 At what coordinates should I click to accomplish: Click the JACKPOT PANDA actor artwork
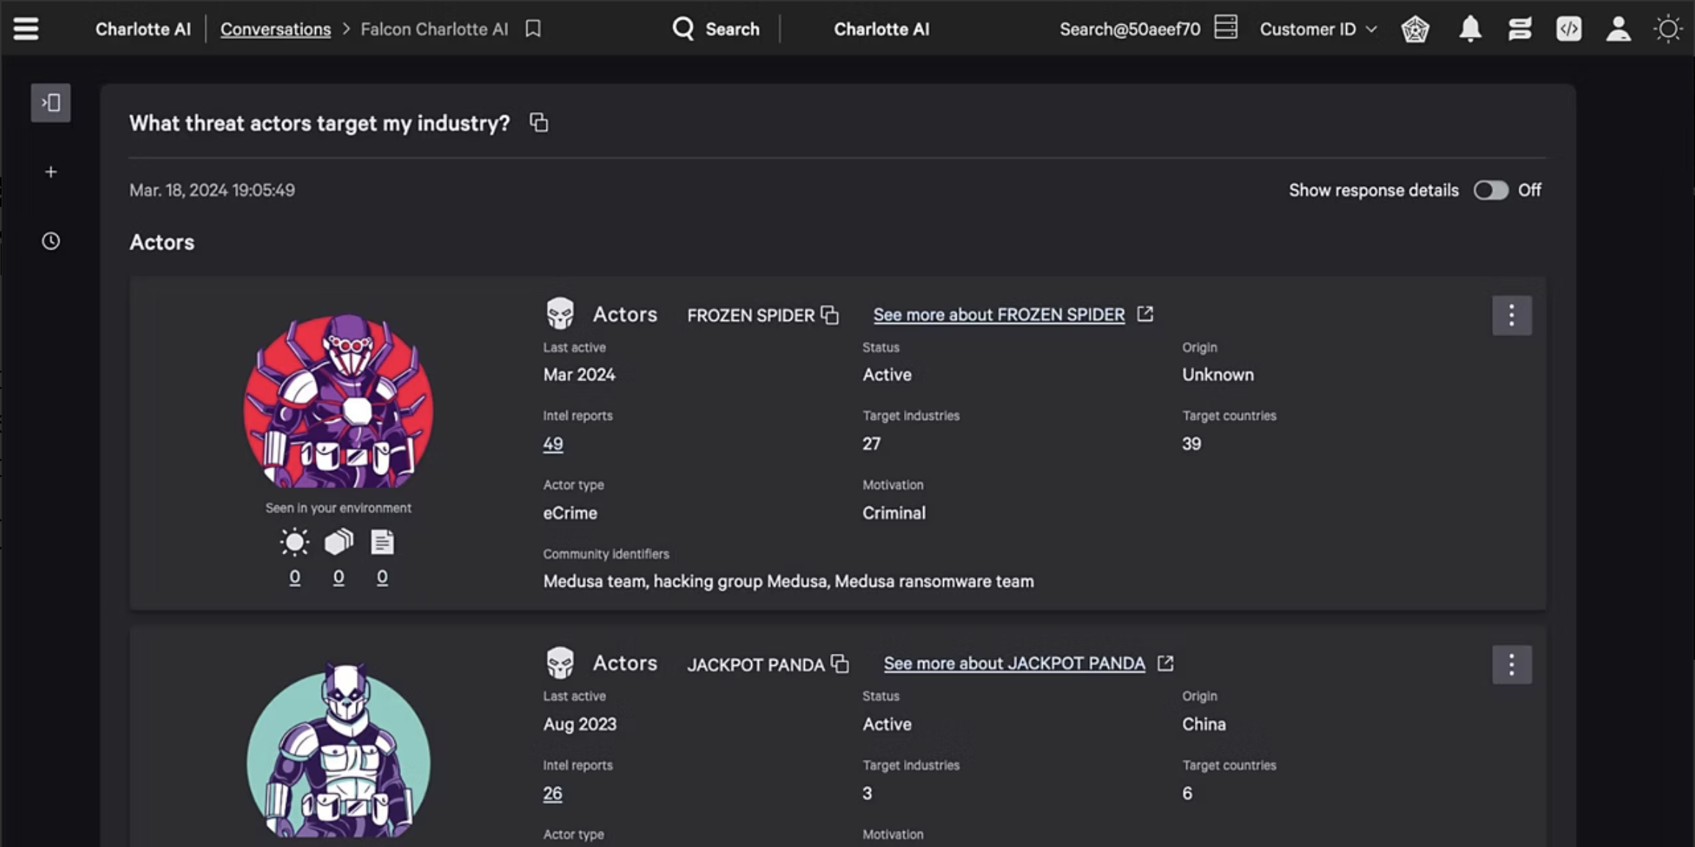coord(339,750)
